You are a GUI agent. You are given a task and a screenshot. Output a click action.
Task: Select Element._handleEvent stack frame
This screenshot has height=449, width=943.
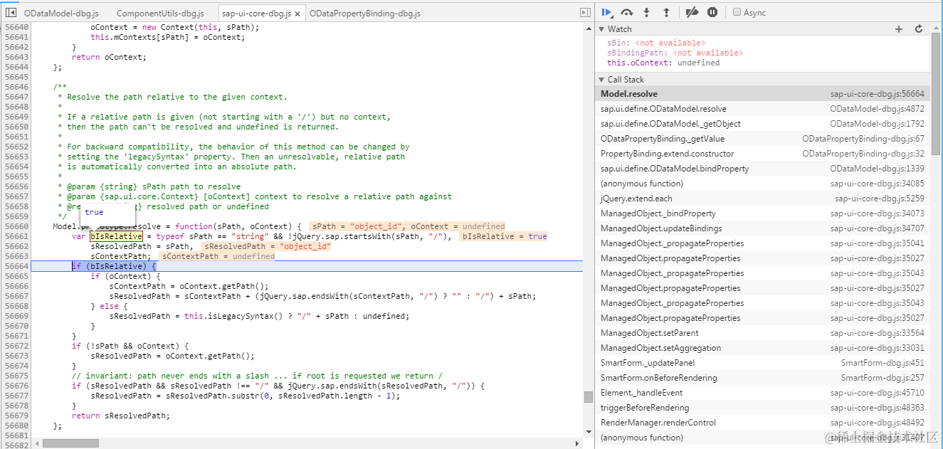[762, 393]
